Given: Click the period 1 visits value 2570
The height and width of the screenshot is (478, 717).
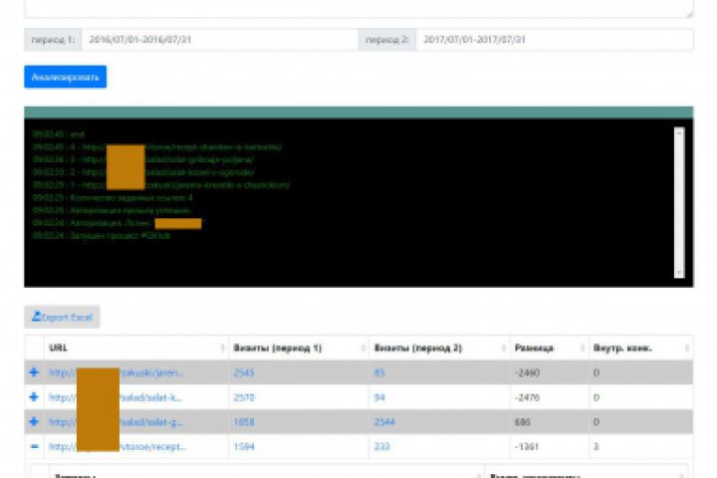Looking at the screenshot, I should coord(244,397).
